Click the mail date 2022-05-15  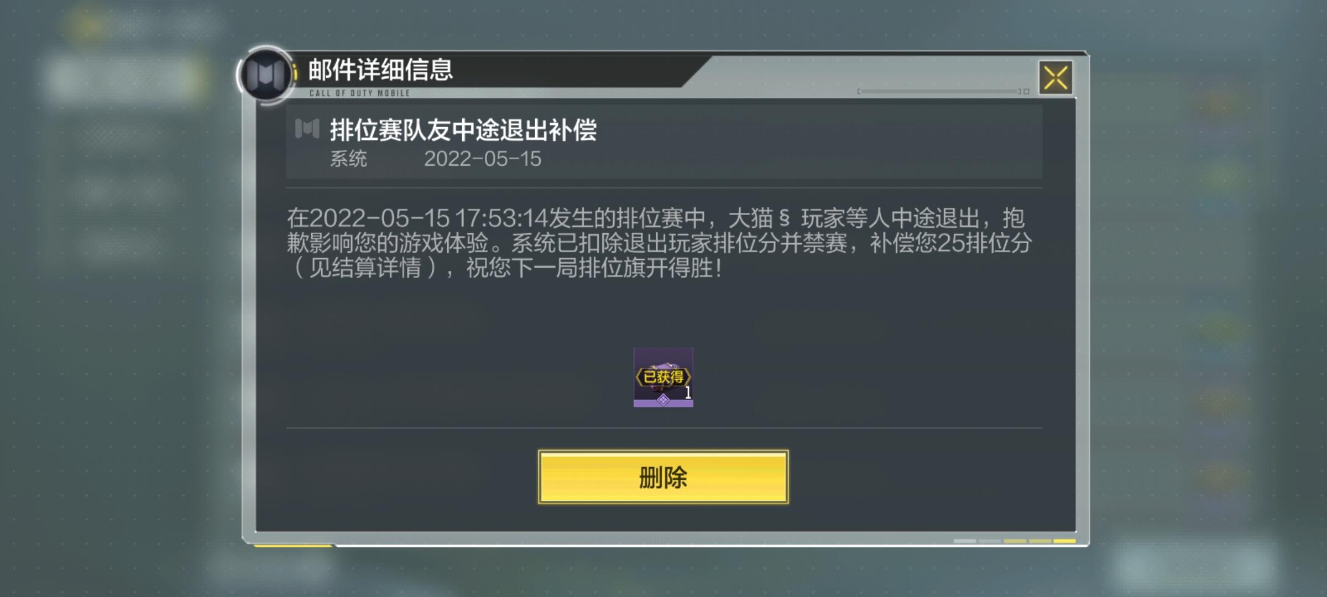(482, 159)
